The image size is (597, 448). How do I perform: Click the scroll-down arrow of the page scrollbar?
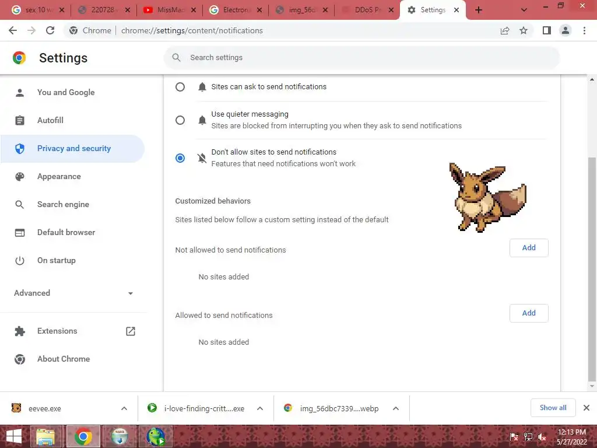(x=592, y=386)
